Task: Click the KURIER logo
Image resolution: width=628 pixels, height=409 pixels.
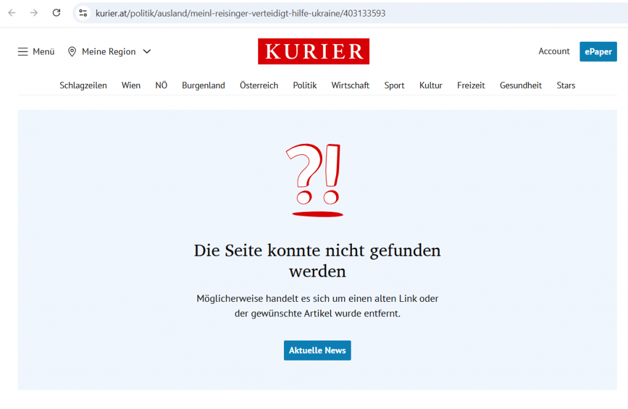Action: (x=313, y=51)
